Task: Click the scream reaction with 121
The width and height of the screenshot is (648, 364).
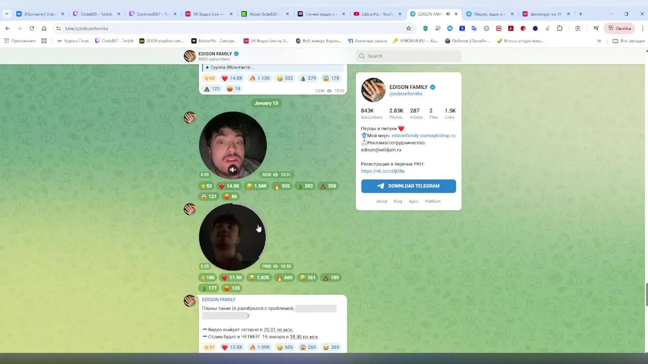Action: click(x=209, y=197)
